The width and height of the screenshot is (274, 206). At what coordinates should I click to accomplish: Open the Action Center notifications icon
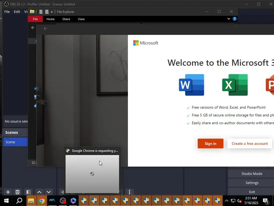click(x=265, y=201)
